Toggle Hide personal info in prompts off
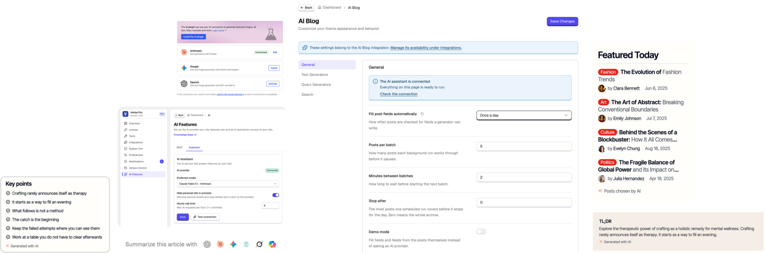Screen dimensions: 766x253 275,195
